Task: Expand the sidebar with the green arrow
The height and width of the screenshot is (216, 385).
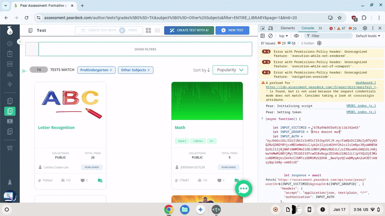Action: tap(19, 42)
